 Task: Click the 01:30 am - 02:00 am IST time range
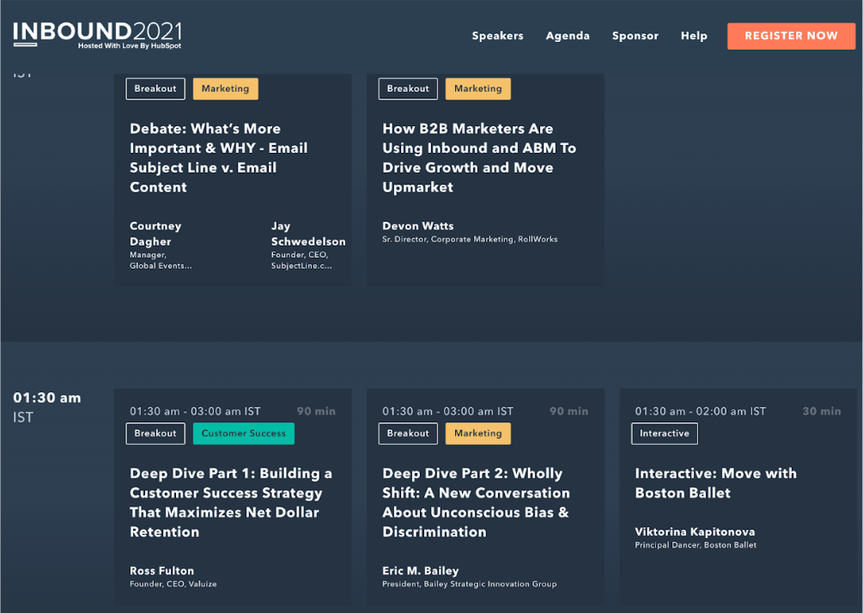[700, 411]
